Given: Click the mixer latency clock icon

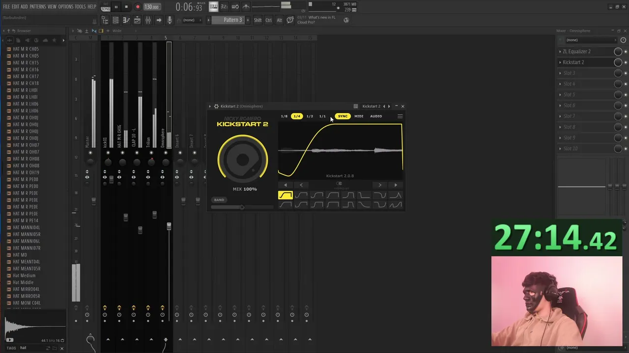Looking at the screenshot, I should [623, 40].
